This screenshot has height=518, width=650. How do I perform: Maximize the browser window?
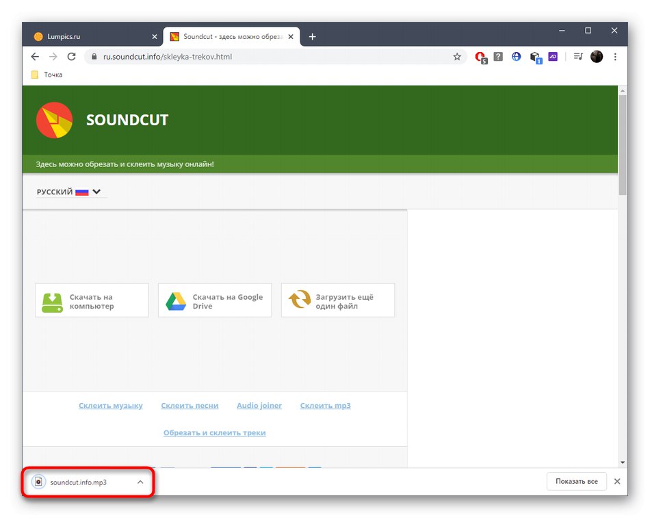(x=588, y=31)
